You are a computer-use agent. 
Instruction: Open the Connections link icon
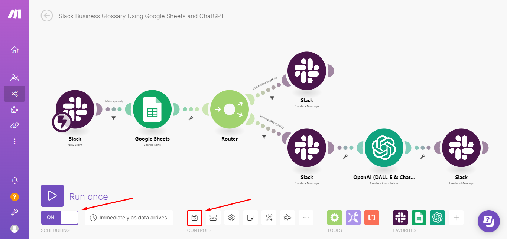tap(14, 125)
